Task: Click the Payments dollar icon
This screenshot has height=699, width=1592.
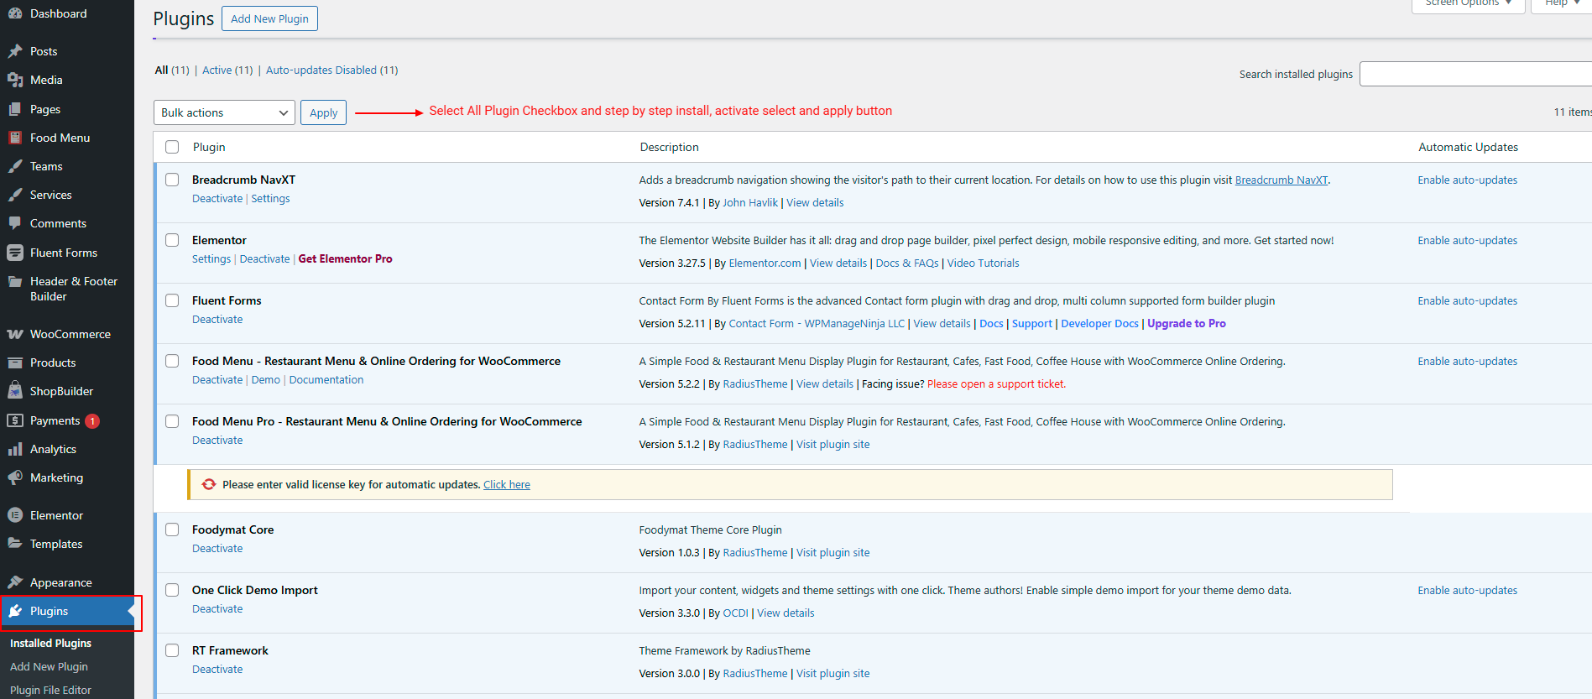Action: 15,420
